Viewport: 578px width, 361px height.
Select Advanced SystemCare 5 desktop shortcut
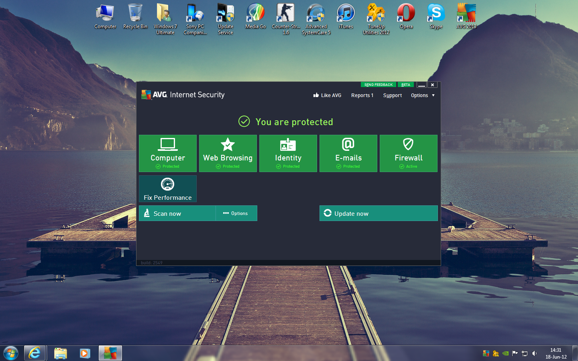pyautogui.click(x=316, y=19)
